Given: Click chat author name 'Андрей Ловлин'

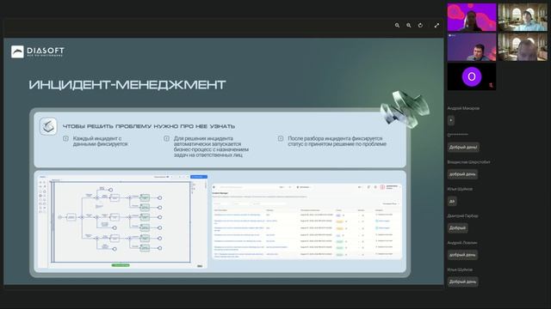Looking at the screenshot, I should [462, 243].
